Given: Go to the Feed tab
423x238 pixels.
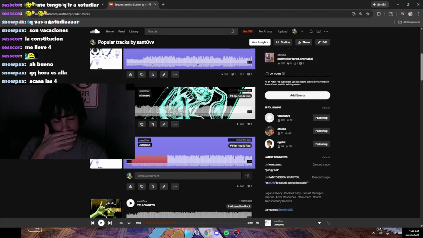Looking at the screenshot, I should (121, 31).
